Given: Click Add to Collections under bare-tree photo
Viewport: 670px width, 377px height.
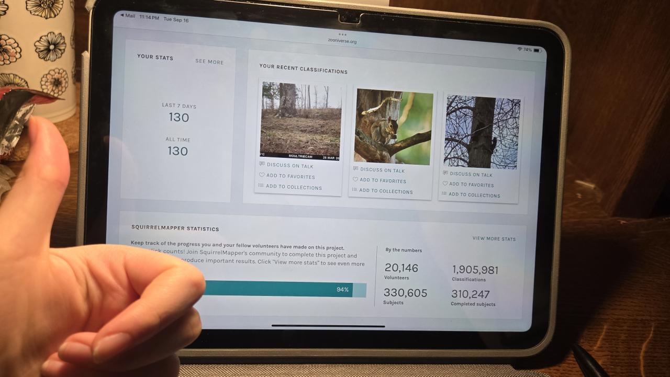Looking at the screenshot, I should point(474,195).
